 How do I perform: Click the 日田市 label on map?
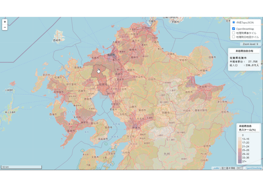pos(152,79)
